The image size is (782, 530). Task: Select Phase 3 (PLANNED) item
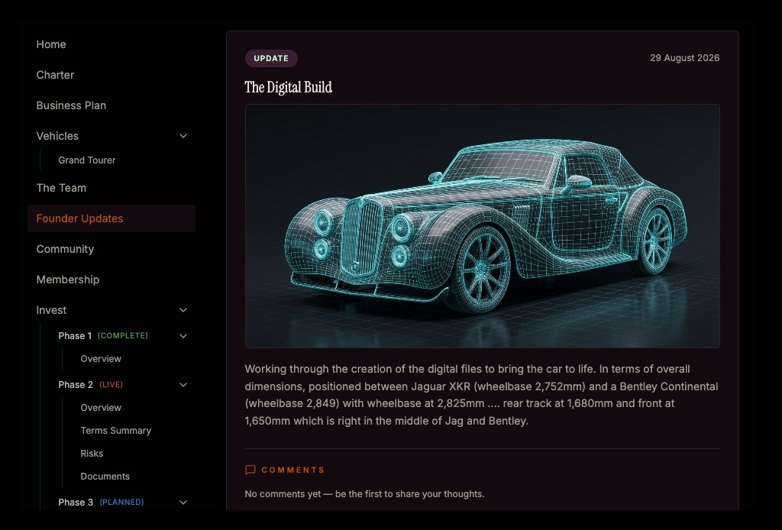pyautogui.click(x=101, y=502)
